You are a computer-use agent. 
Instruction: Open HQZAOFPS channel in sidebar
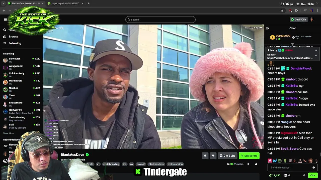click(21, 111)
